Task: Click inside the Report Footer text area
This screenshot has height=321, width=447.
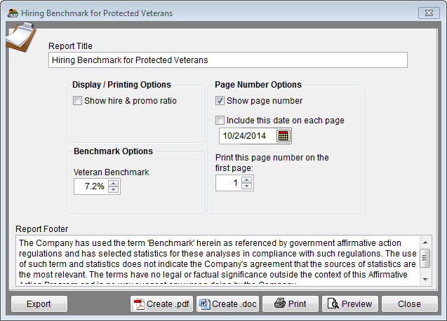Action: pyautogui.click(x=218, y=261)
